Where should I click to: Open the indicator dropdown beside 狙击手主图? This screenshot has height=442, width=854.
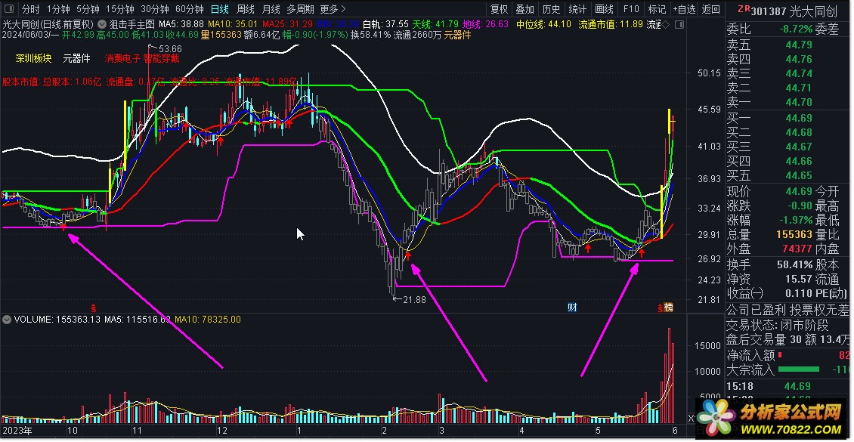tap(102, 24)
